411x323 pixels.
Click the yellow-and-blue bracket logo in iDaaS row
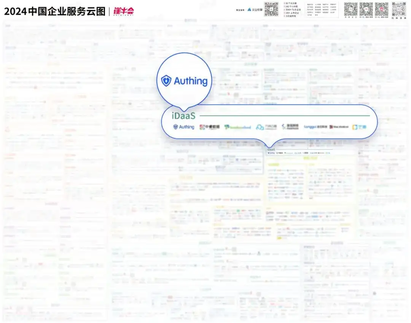(359, 127)
